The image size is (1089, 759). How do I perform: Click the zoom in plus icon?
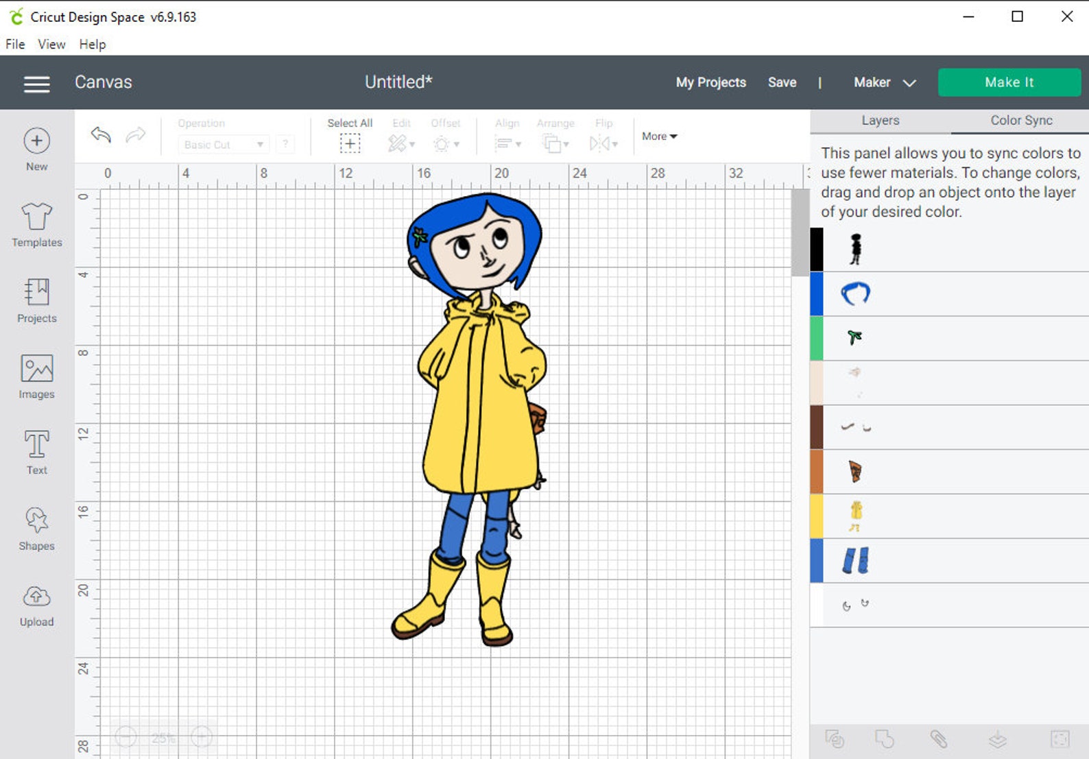point(201,738)
